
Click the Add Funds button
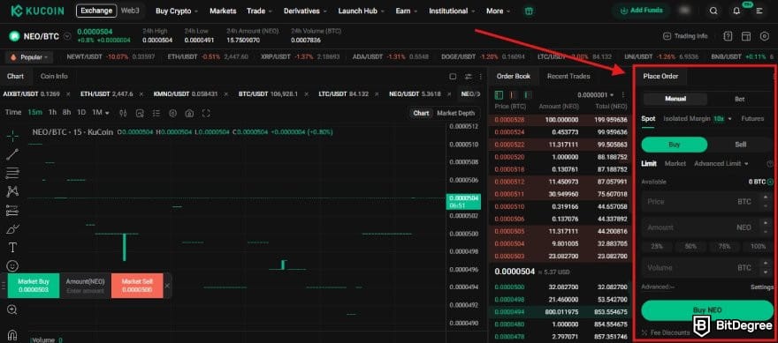click(x=641, y=11)
